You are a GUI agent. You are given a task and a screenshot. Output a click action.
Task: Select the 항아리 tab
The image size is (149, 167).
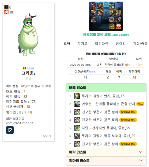pyautogui.click(x=121, y=44)
